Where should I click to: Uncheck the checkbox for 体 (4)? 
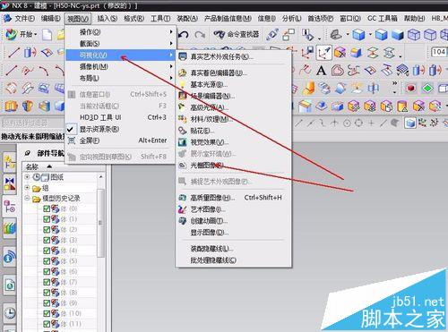47,251
